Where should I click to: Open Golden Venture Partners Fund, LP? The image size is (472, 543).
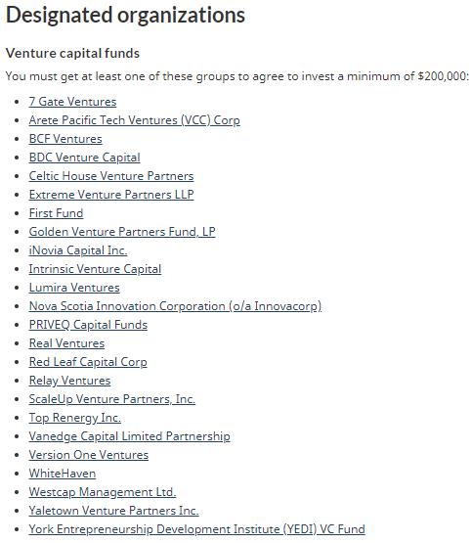point(122,232)
